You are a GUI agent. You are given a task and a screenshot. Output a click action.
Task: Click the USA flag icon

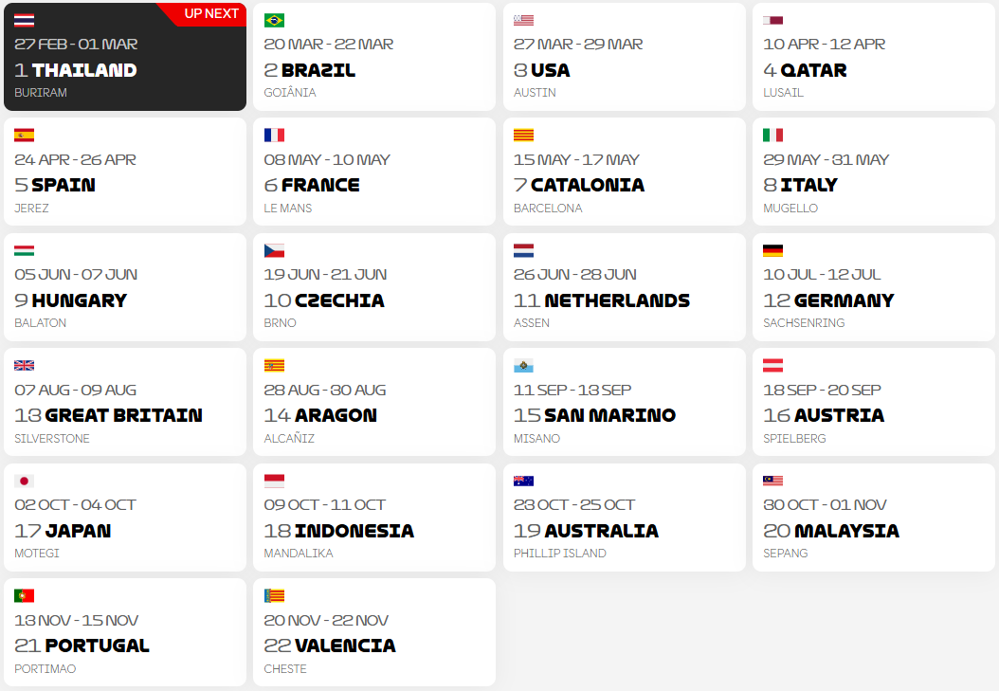click(521, 19)
